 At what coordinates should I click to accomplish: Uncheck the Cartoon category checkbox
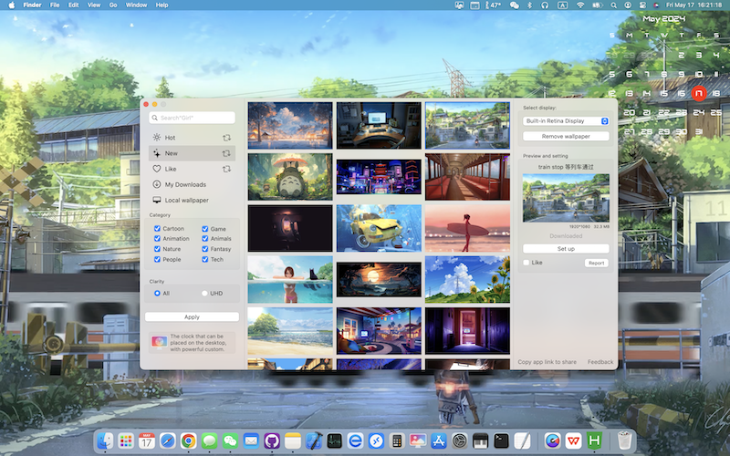point(157,229)
